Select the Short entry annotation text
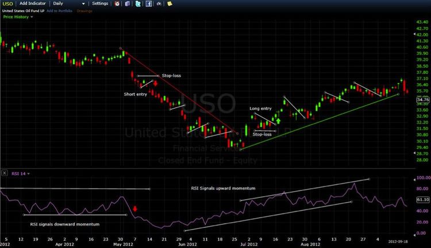Image resolution: width=431 pixels, height=248 pixels. point(135,94)
